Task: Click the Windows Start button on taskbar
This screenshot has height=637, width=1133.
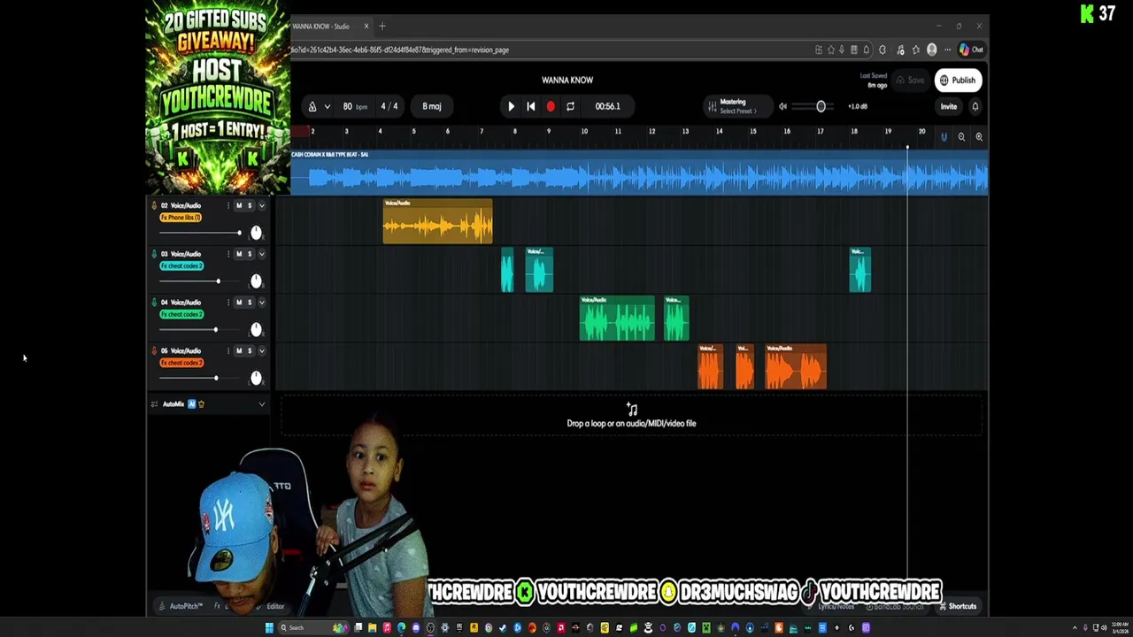Action: point(269,628)
